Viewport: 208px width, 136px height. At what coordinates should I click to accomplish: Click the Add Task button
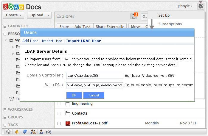click(83, 26)
